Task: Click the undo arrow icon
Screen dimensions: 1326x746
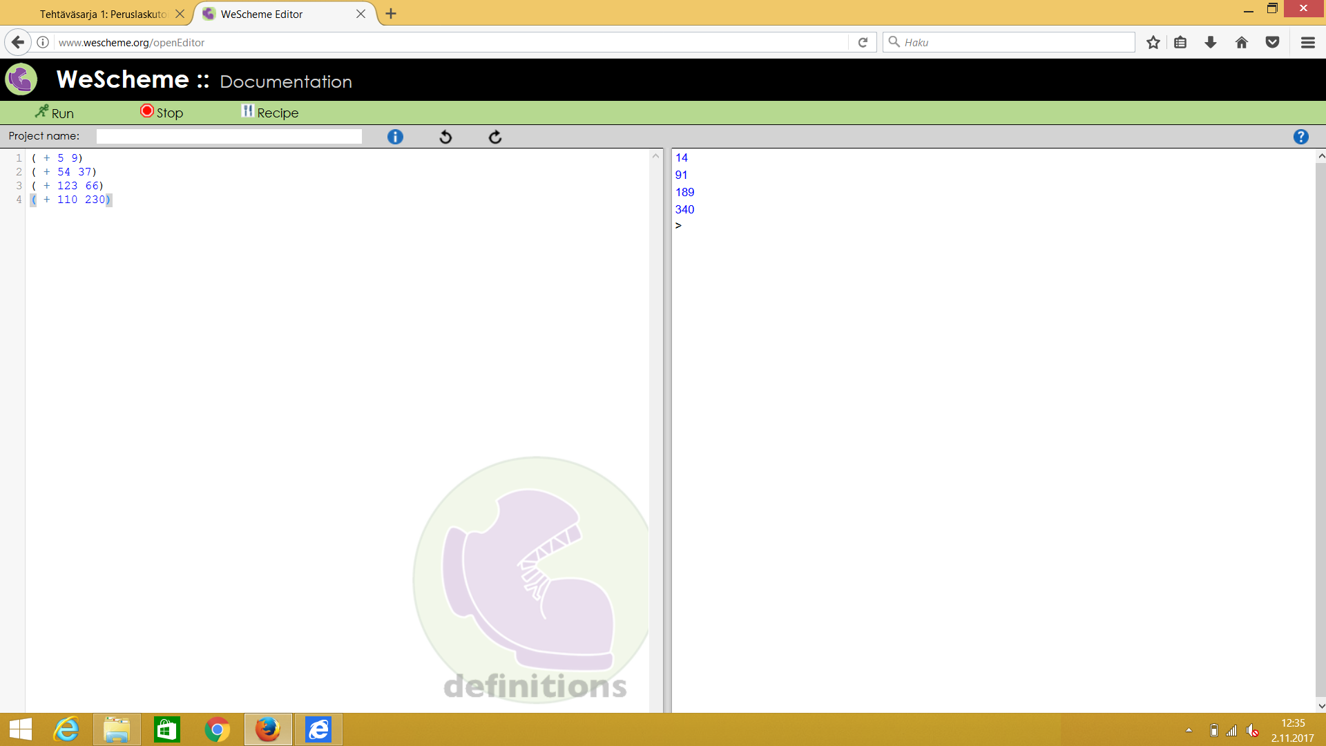Action: coord(445,137)
